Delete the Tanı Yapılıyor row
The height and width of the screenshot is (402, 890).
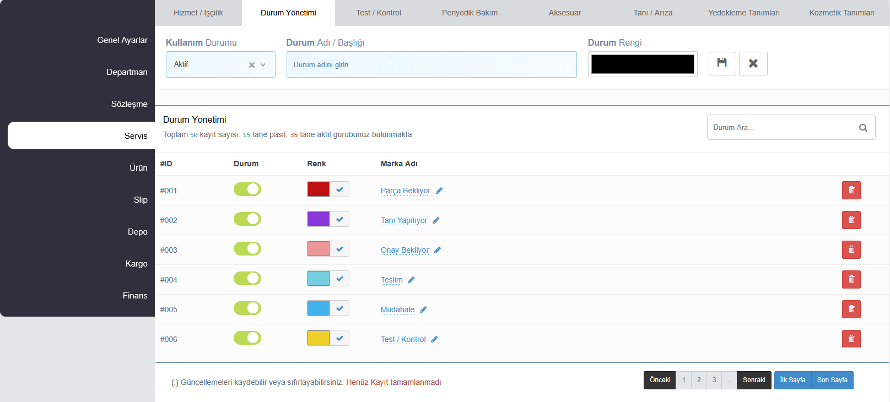pos(851,220)
